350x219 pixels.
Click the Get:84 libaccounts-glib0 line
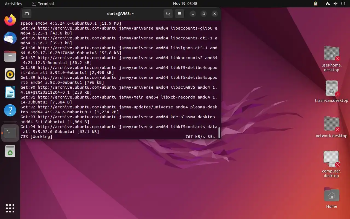[x=119, y=31]
